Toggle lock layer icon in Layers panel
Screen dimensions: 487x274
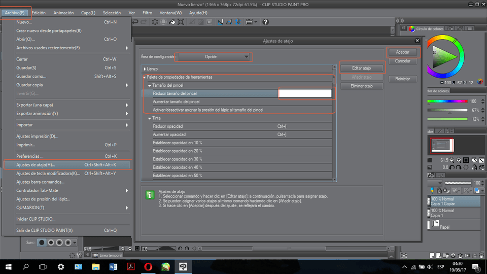tap(439, 190)
